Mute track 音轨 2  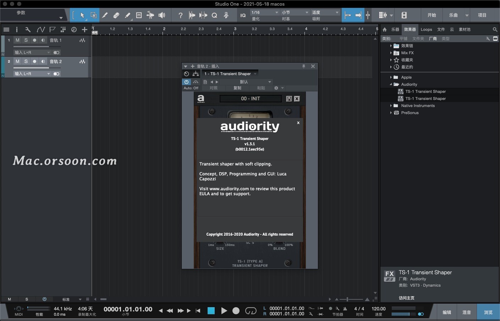point(17,62)
